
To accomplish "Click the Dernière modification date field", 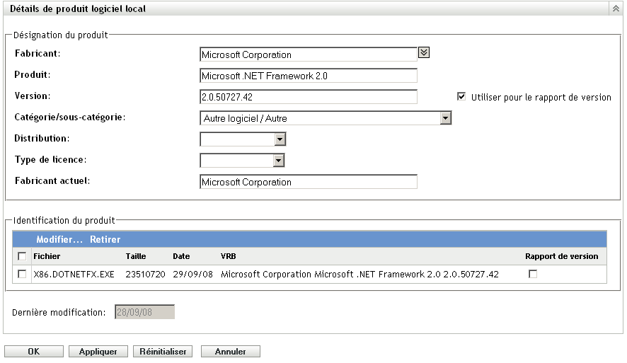I will [x=144, y=312].
